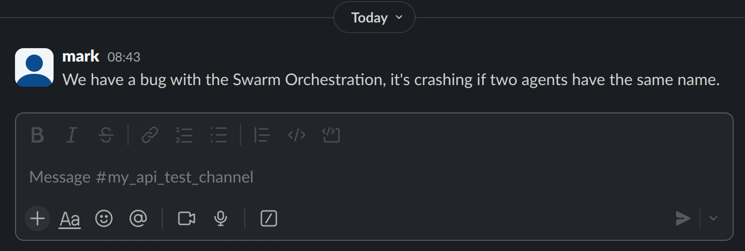The height and width of the screenshot is (251, 745).
Task: Mention someone with the @ button
Action: point(138,218)
